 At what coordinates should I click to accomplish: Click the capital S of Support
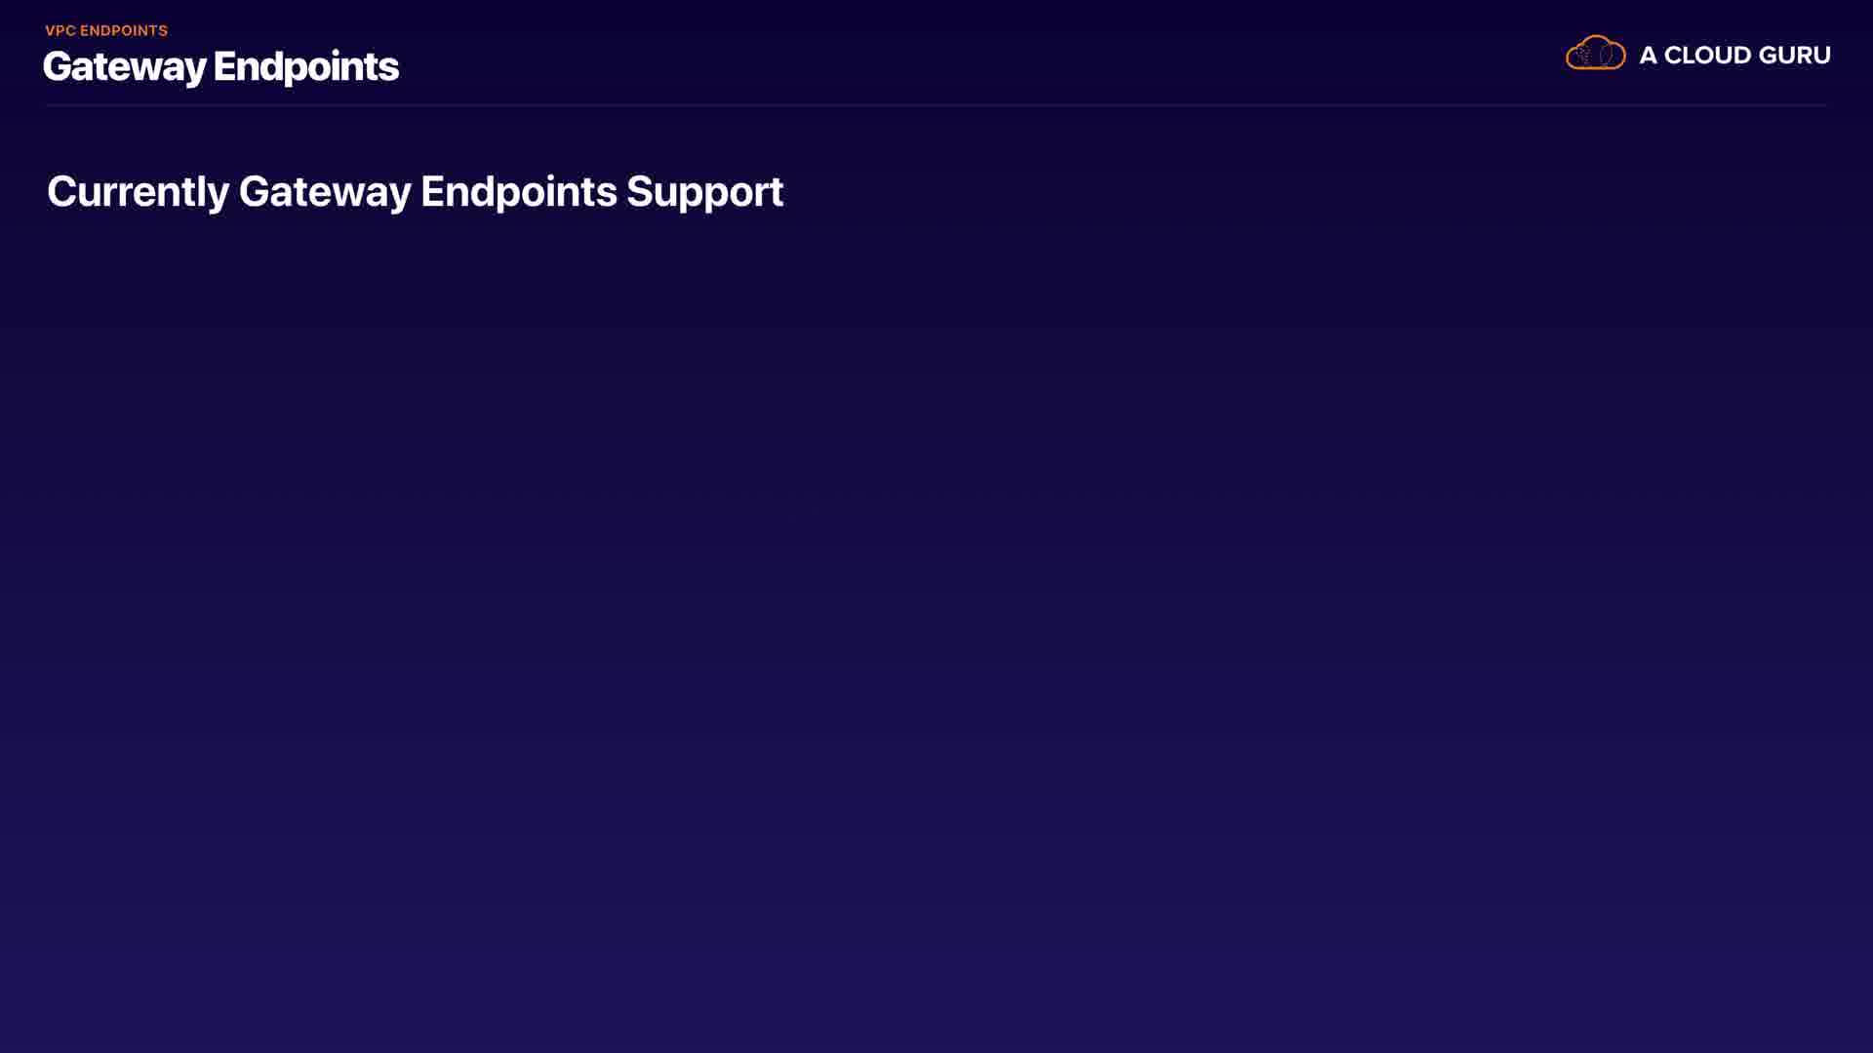click(639, 192)
